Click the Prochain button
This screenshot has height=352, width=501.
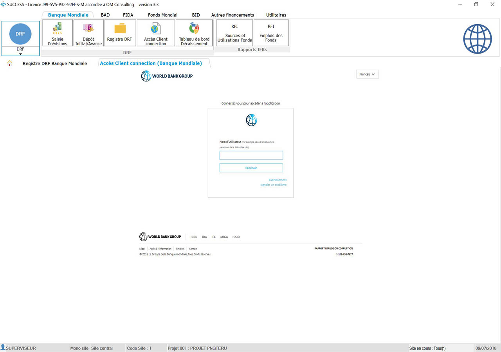click(251, 168)
